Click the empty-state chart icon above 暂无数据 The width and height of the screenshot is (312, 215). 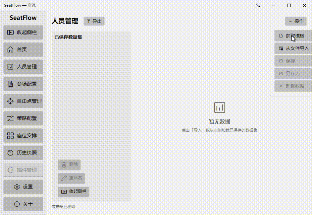click(x=220, y=107)
